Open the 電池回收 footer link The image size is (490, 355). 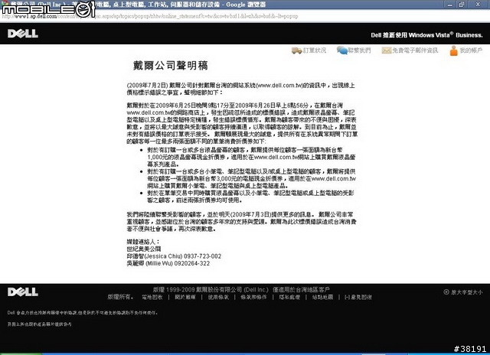(152, 297)
